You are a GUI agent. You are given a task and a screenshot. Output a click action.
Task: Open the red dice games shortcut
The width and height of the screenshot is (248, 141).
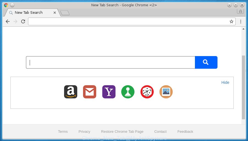point(147,92)
